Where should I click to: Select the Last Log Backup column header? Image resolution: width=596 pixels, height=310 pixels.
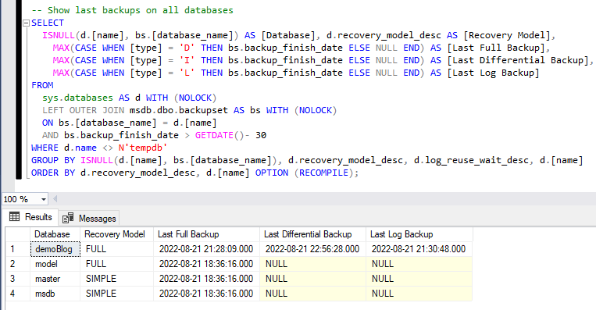tap(419, 234)
